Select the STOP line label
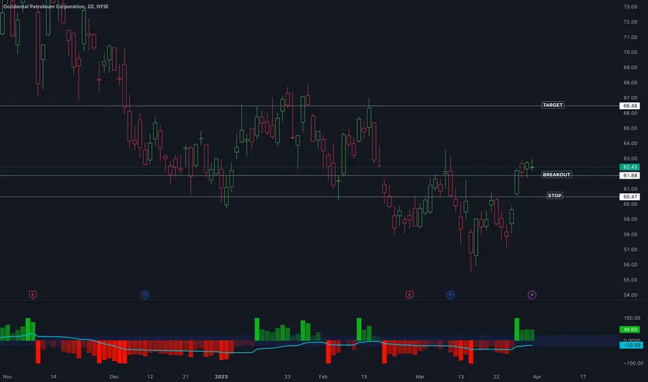 (555, 195)
